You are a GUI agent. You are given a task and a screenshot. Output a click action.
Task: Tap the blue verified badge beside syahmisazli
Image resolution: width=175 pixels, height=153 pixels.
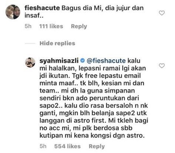82,61
